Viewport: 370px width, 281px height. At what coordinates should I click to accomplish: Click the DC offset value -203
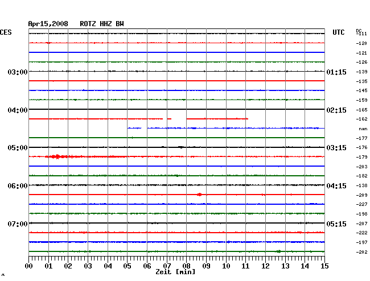pos(361,167)
